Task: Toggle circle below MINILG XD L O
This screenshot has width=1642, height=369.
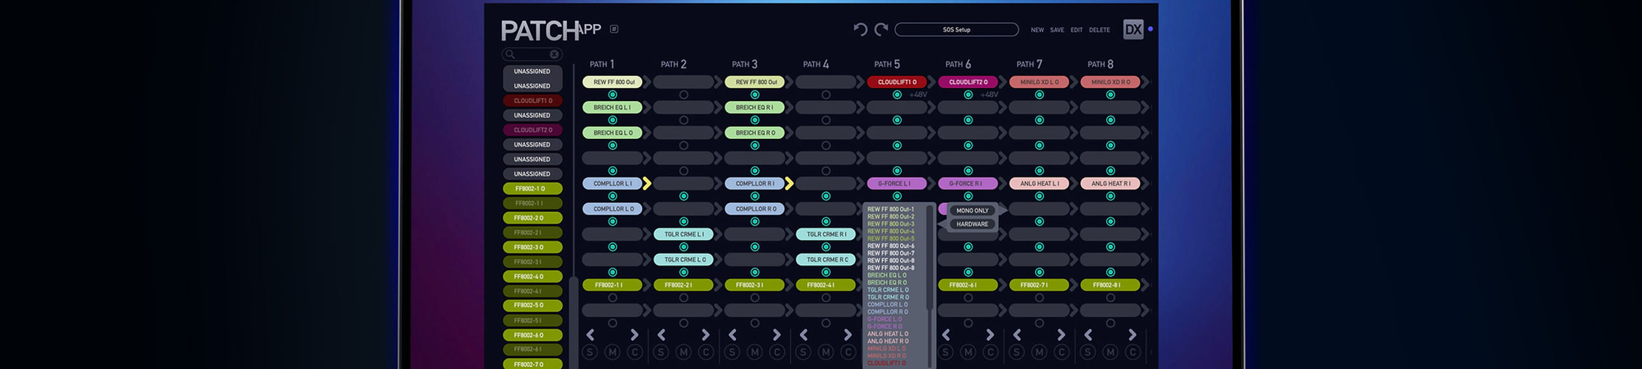Action: click(1039, 95)
